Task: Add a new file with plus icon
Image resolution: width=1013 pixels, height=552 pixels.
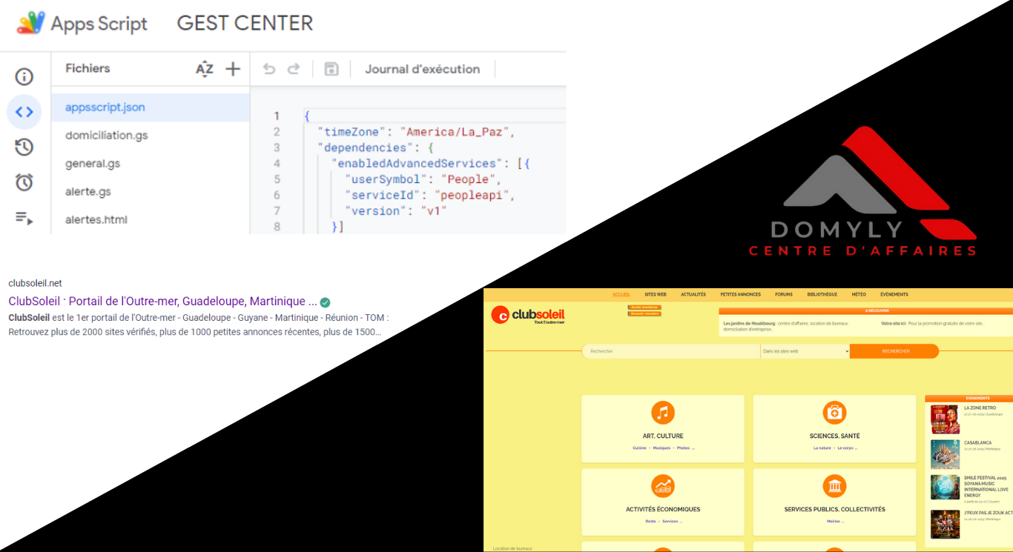Action: (x=233, y=69)
